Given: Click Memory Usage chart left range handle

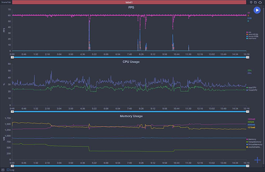Looking at the screenshot, I should click(12, 166).
